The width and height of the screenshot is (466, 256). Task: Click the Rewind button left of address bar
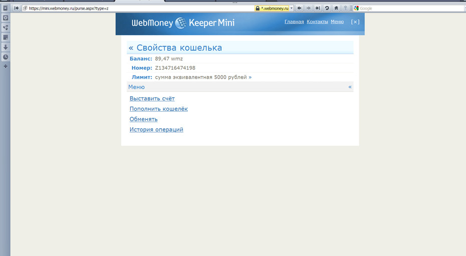17,9
